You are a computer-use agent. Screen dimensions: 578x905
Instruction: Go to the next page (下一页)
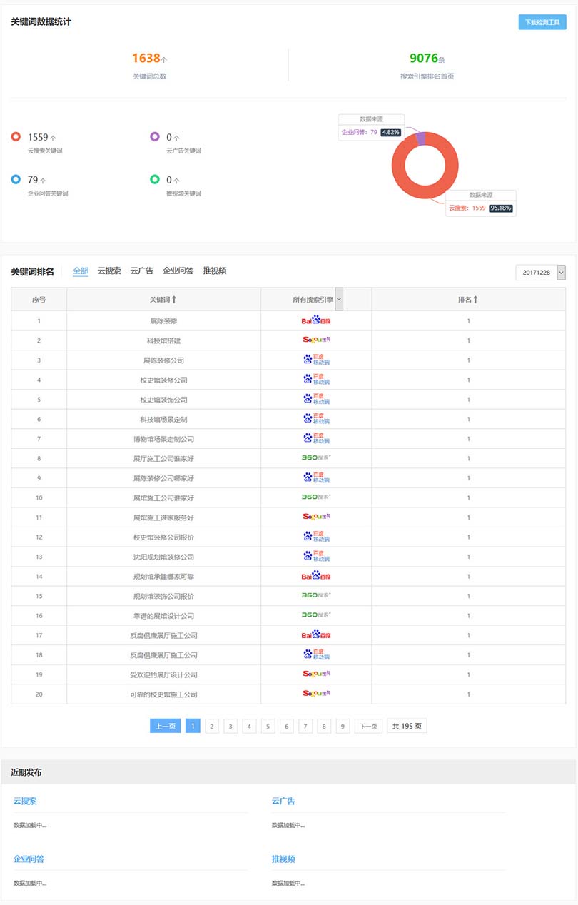(367, 727)
